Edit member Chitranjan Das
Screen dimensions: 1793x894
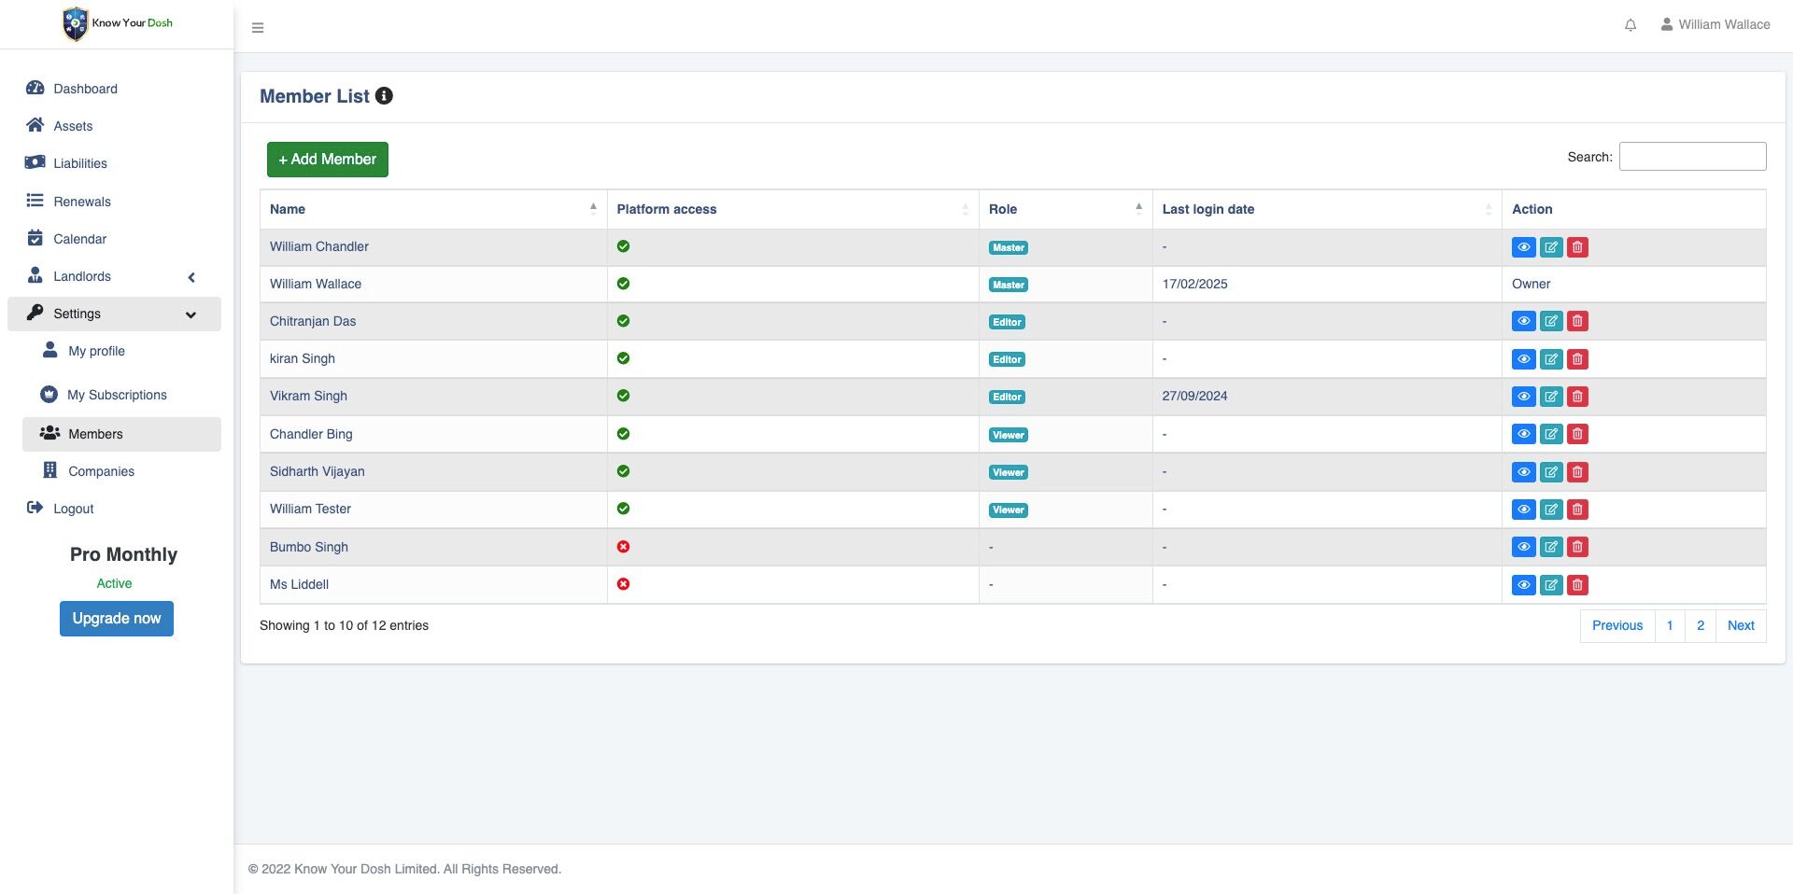(1551, 322)
